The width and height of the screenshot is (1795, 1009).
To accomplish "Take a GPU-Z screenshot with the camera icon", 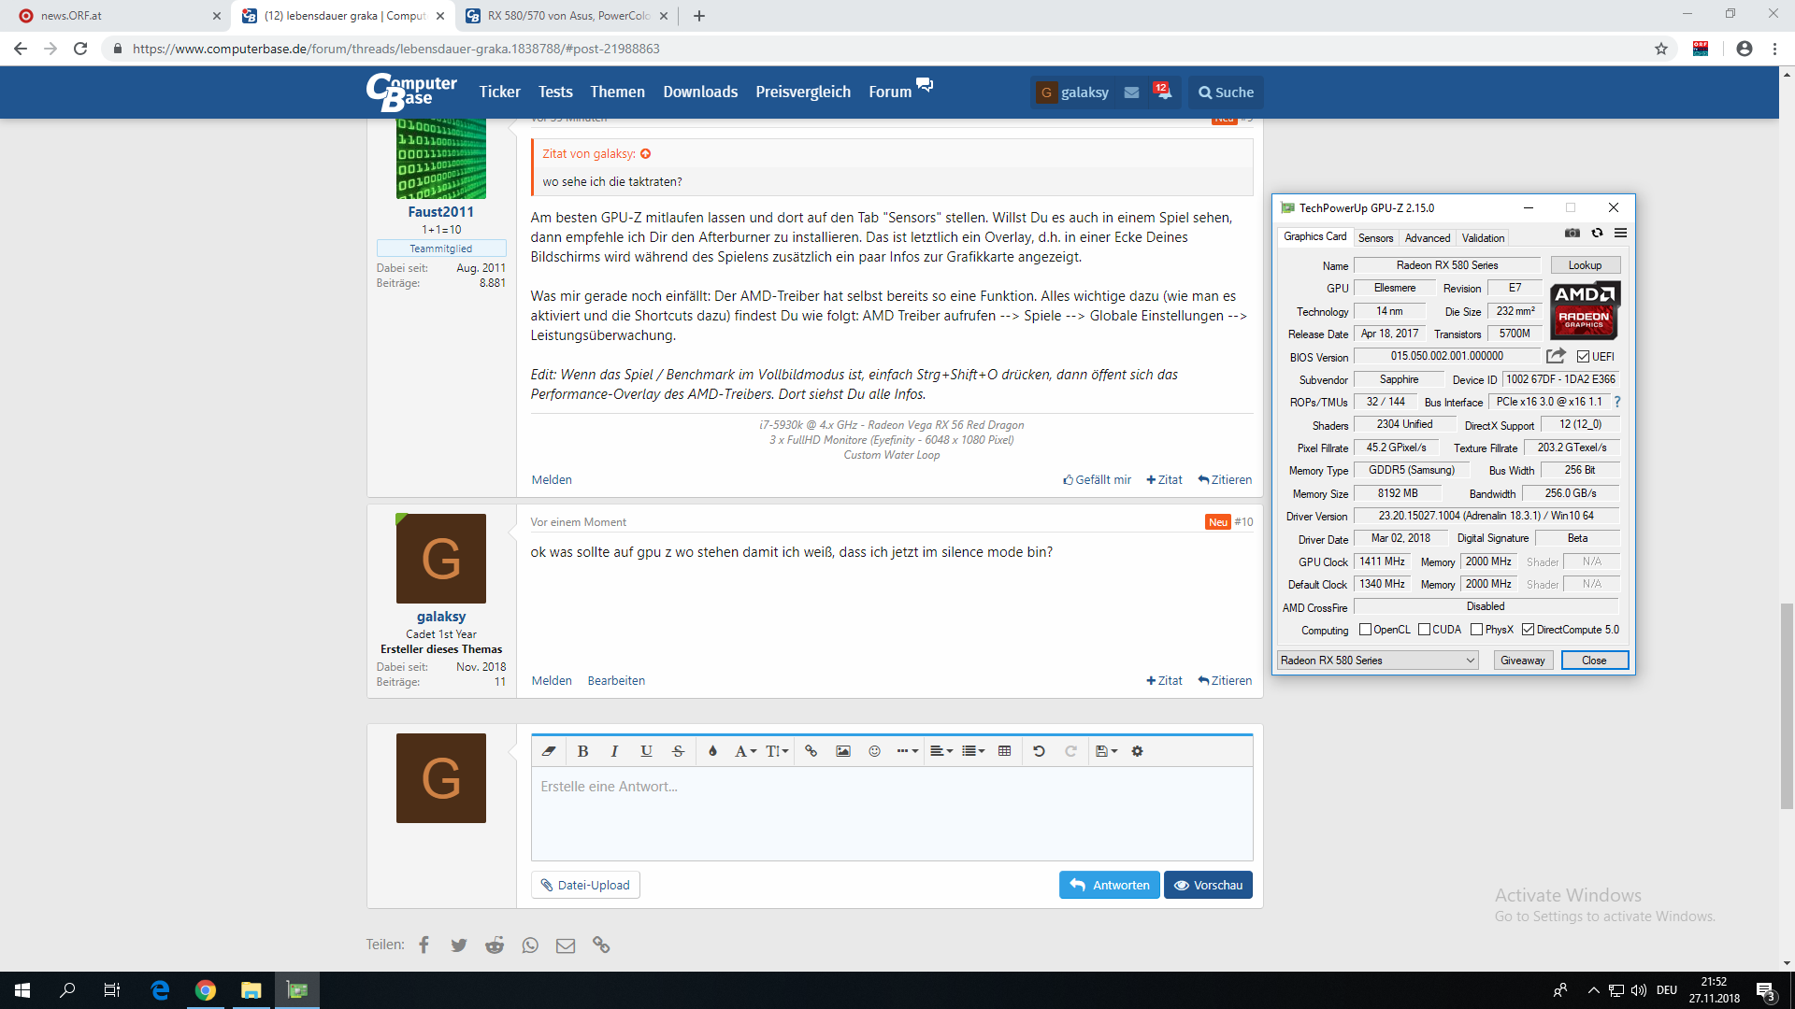I will tap(1572, 234).
